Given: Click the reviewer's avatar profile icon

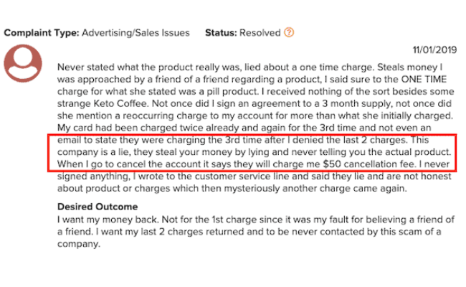Looking at the screenshot, I should click(x=23, y=63).
